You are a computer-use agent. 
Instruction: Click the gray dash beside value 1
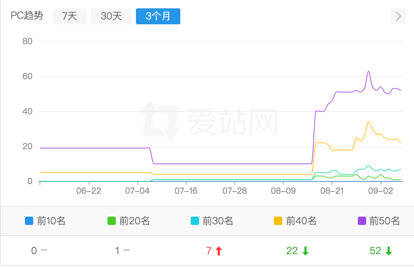coord(127,250)
